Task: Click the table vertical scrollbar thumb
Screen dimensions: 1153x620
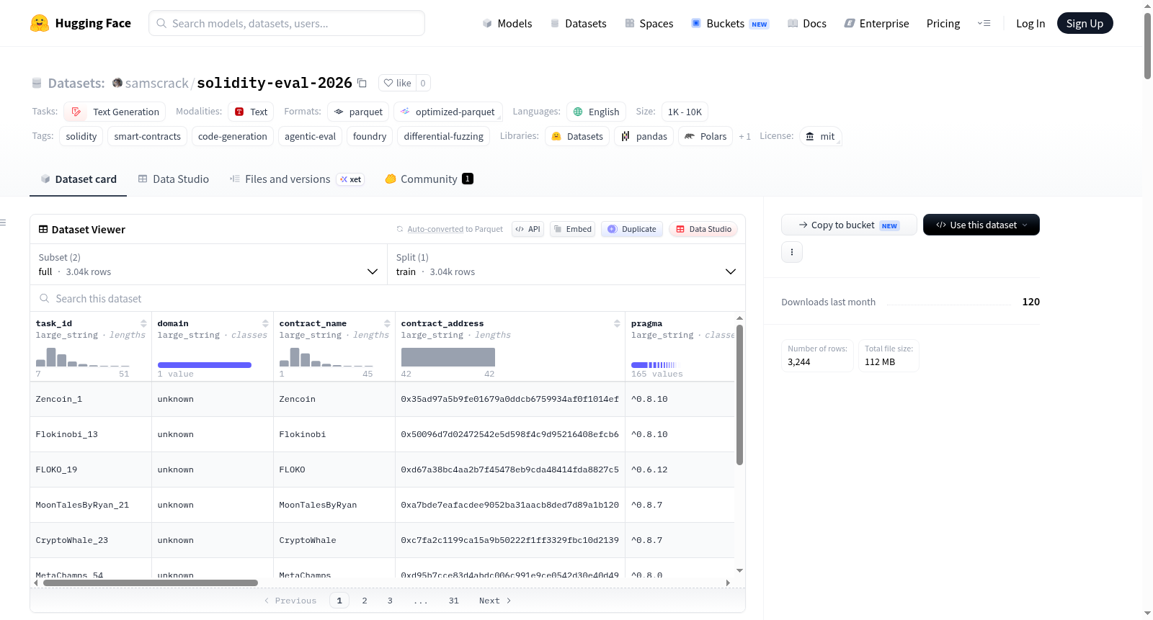Action: tap(739, 395)
